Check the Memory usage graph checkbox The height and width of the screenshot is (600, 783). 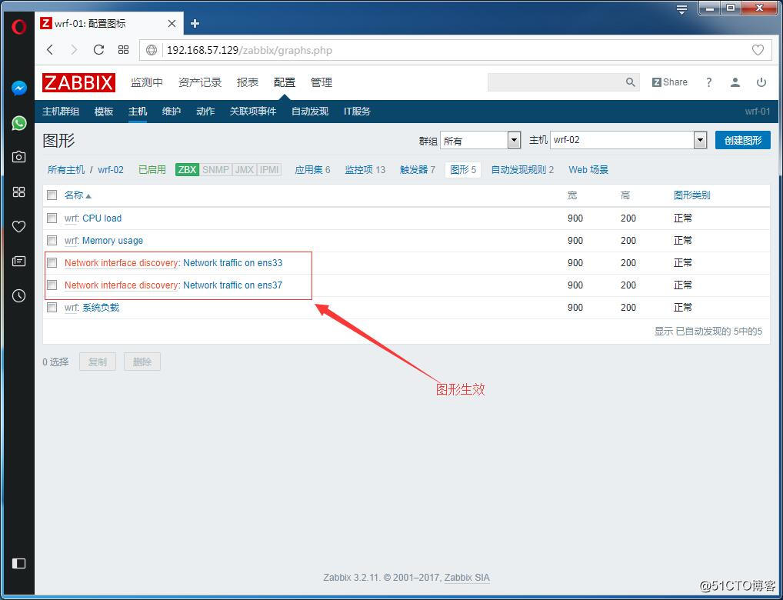(52, 240)
